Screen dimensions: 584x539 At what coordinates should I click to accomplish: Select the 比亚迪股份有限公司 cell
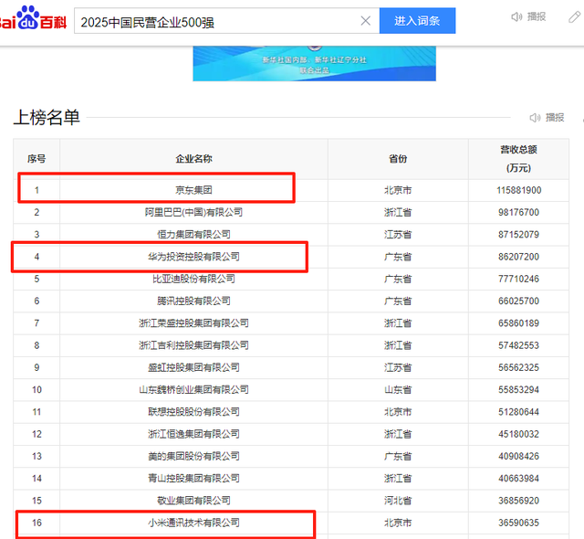click(193, 279)
